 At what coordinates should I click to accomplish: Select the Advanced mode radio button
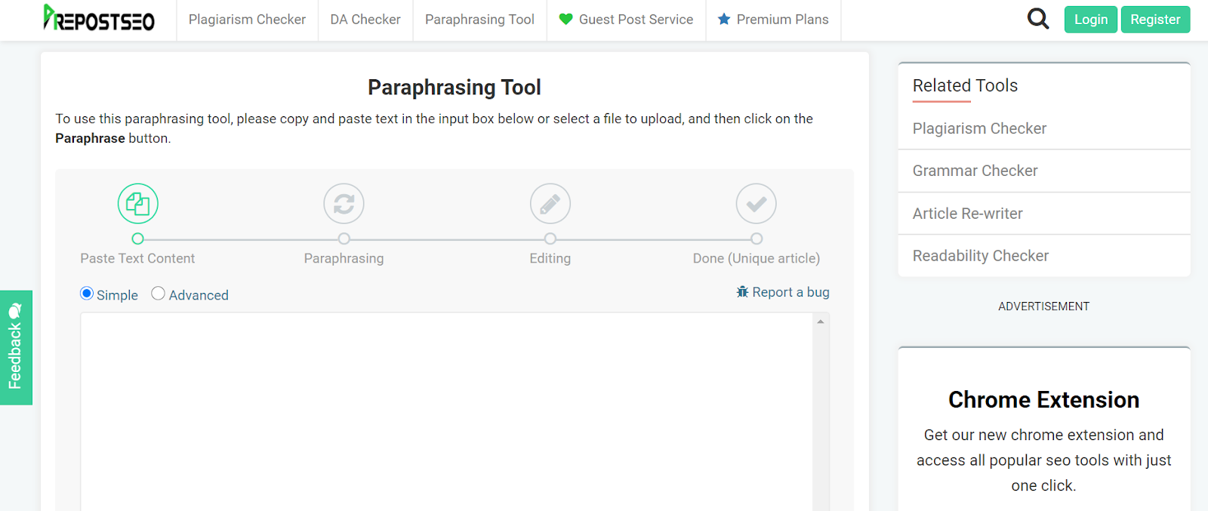158,294
